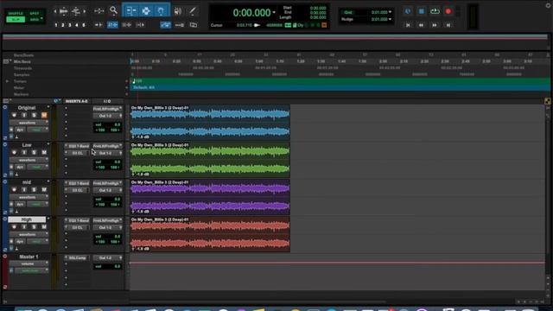Image resolution: width=553 pixels, height=311 pixels.
Task: Open Nudge value dropdown
Action: 390,19
